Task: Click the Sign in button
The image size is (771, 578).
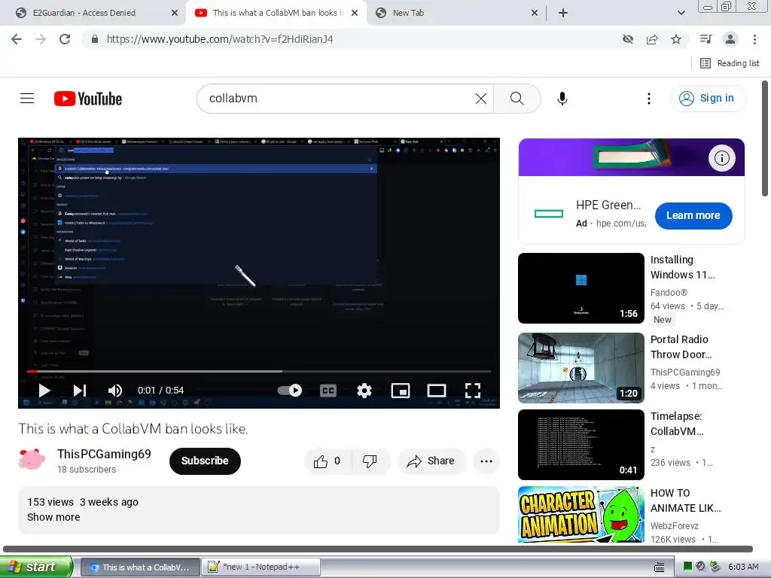Action: [707, 99]
